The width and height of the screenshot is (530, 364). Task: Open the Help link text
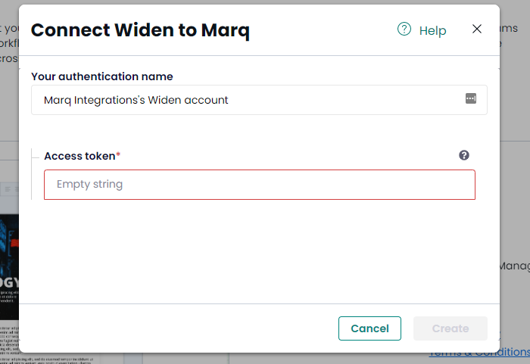click(432, 31)
